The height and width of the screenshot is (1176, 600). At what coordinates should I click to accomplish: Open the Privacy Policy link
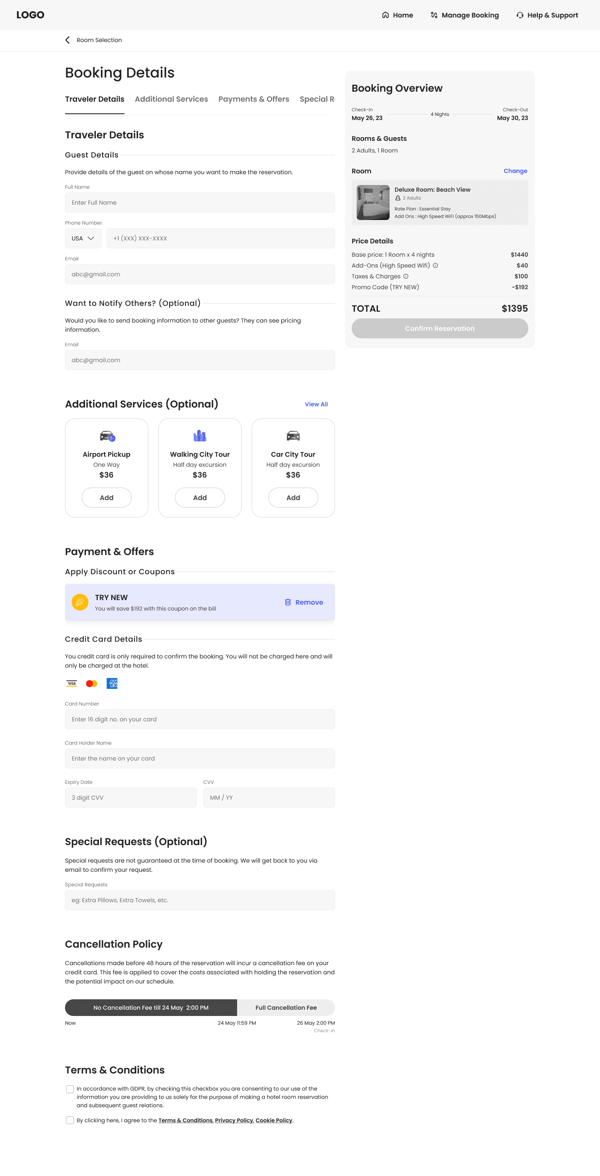coord(234,1120)
